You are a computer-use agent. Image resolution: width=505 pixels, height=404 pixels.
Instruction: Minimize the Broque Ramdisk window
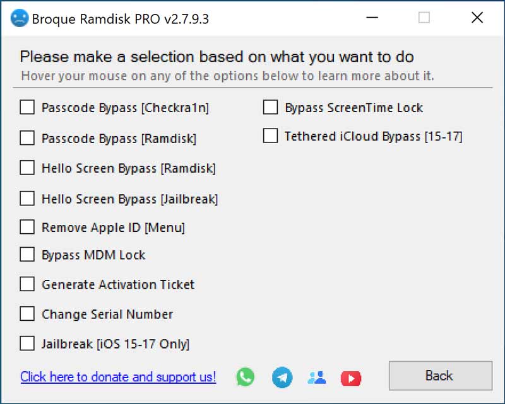tap(372, 18)
